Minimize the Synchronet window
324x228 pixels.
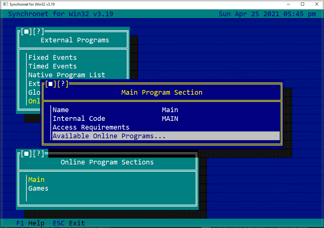click(289, 4)
